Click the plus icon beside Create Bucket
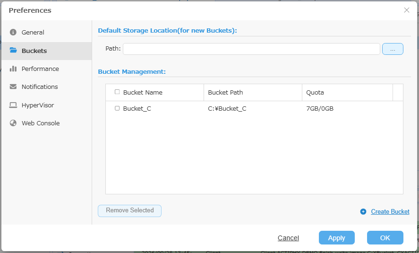This screenshot has height=253, width=419. coord(363,211)
